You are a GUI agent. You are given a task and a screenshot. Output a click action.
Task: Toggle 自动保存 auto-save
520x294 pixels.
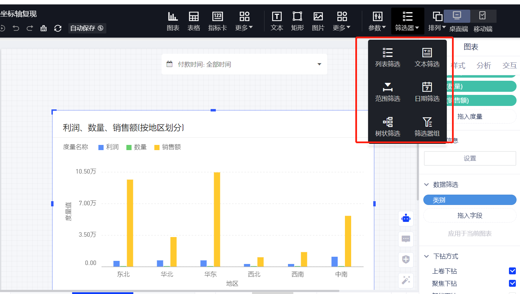87,28
